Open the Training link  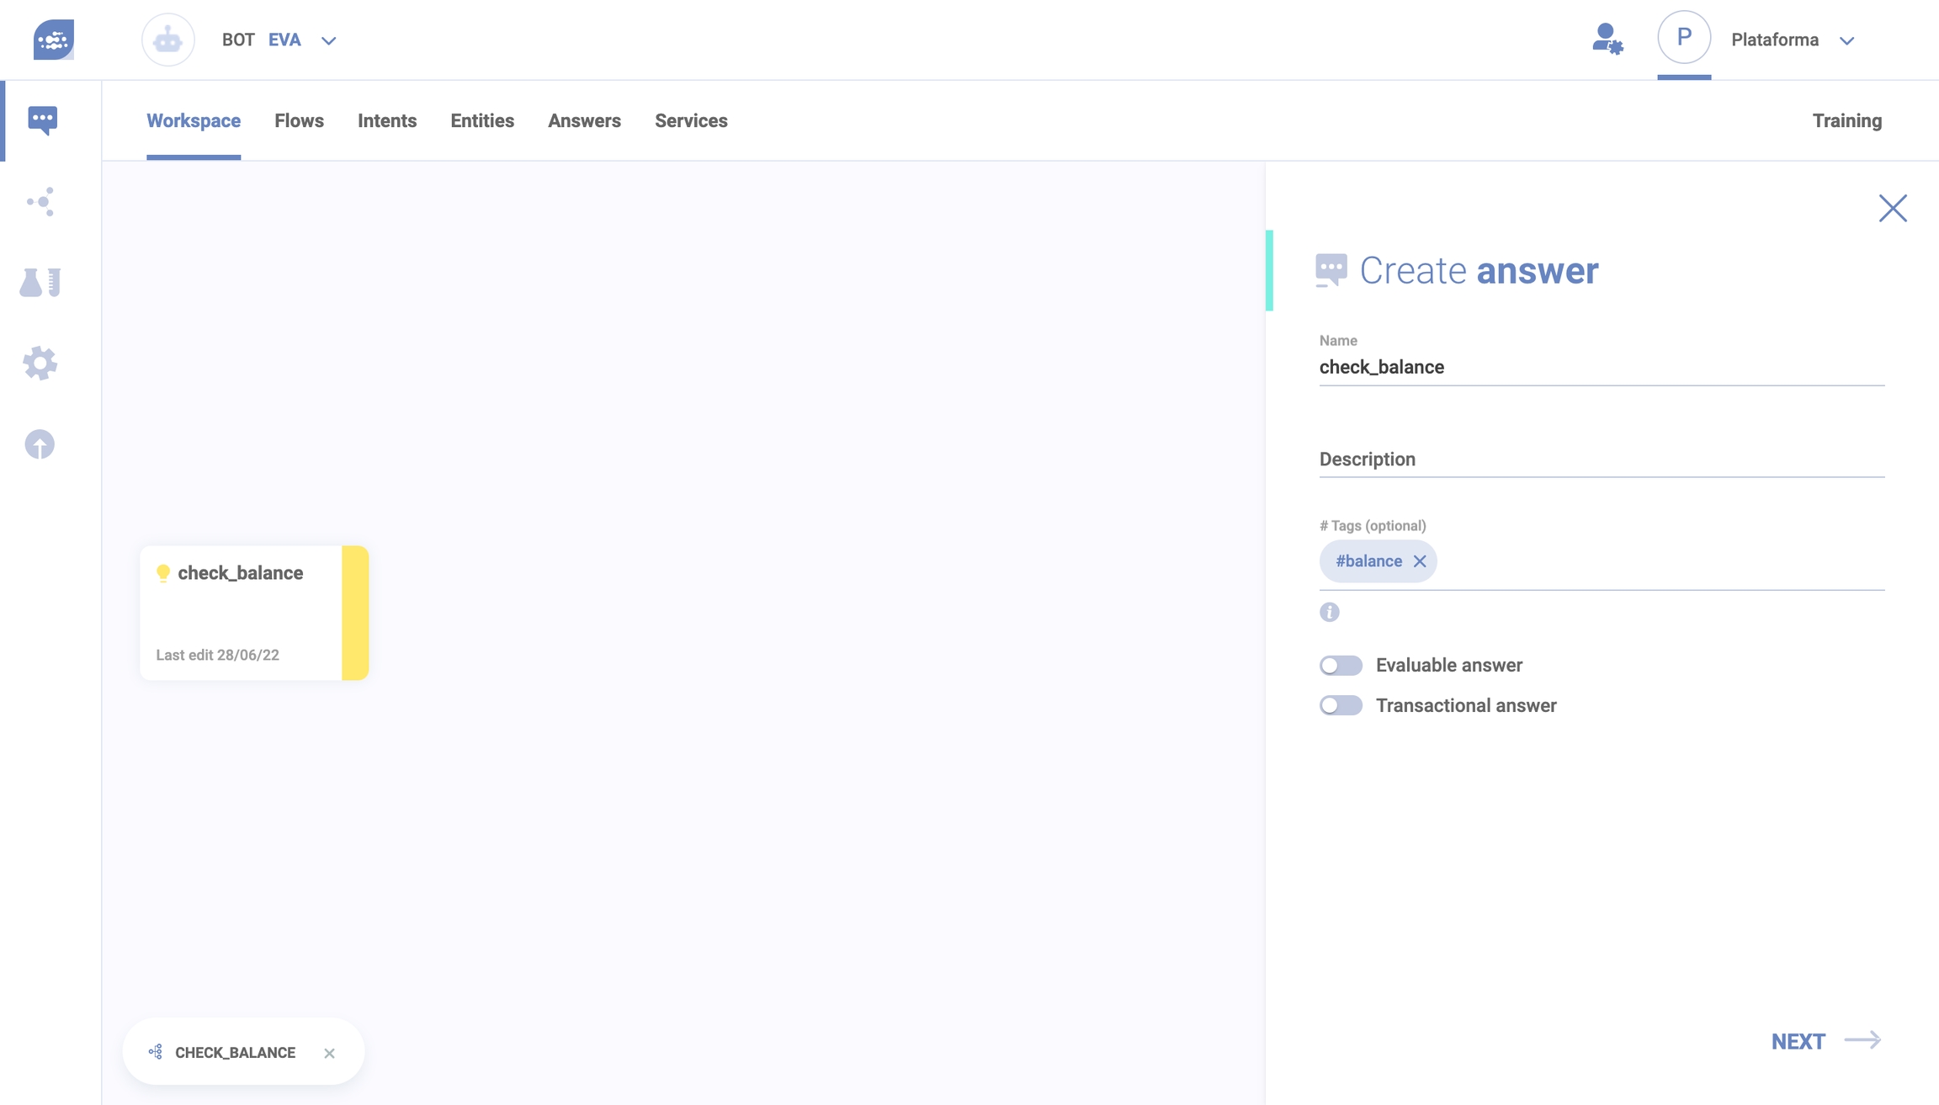point(1846,121)
